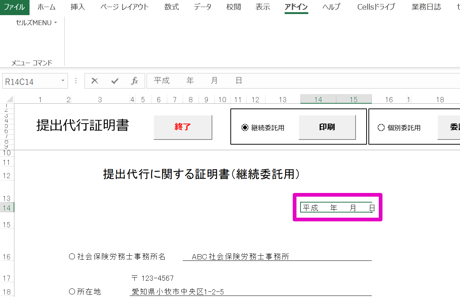The height and width of the screenshot is (297, 460).
Task: Open the ヘルプ tab
Action: click(331, 7)
